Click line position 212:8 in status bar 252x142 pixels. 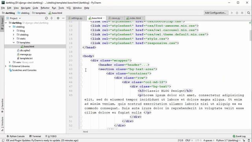(180, 140)
